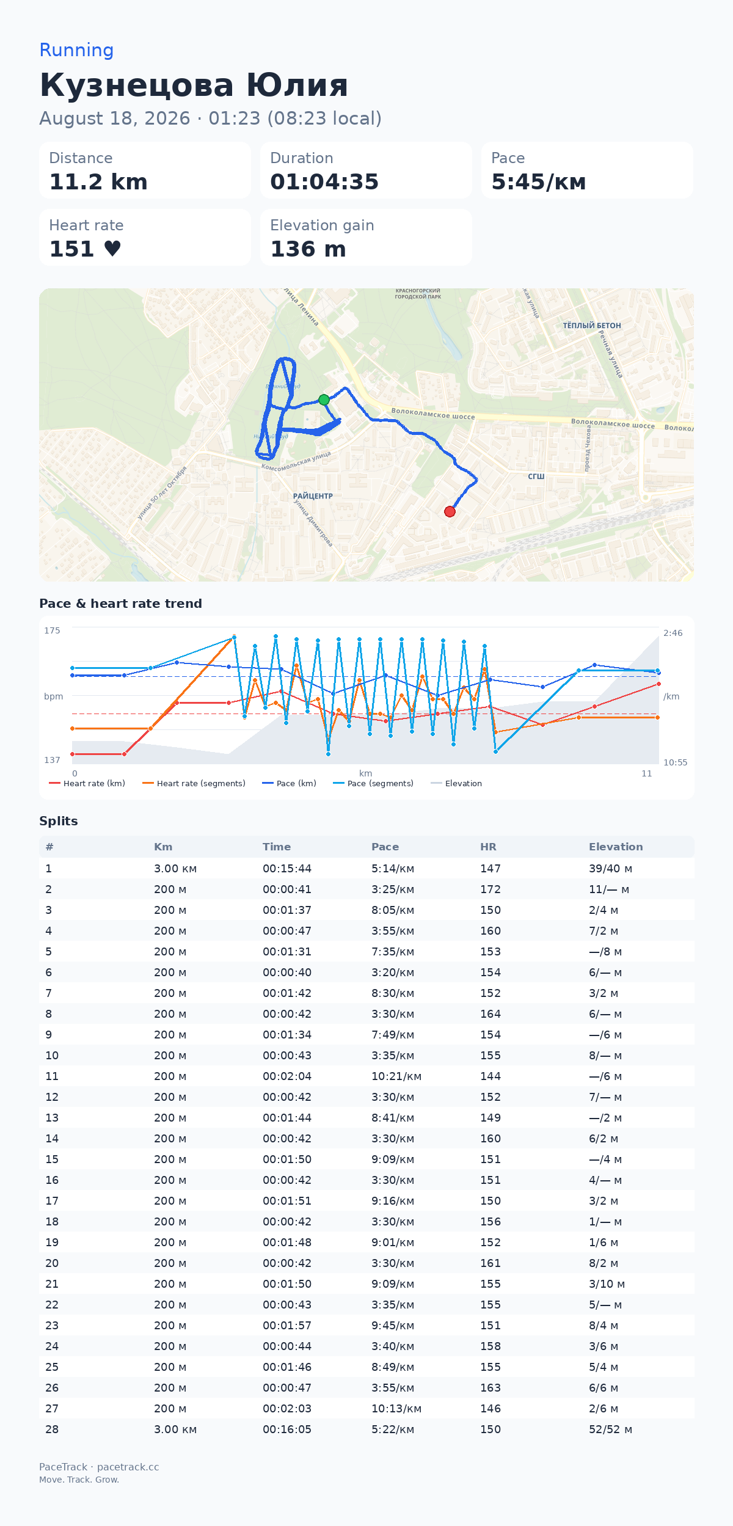This screenshot has width=733, height=1526.
Task: Toggle Heart rate (segments) legend item
Action: [194, 783]
